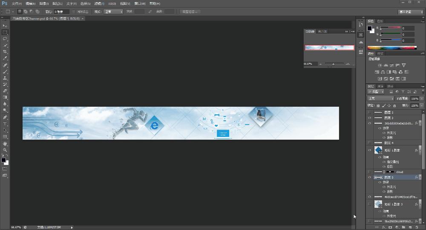Change screen mode from toolbox bottom

5,176
